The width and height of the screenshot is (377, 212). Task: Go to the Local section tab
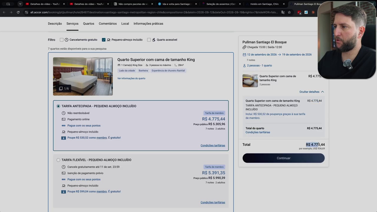pyautogui.click(x=125, y=24)
